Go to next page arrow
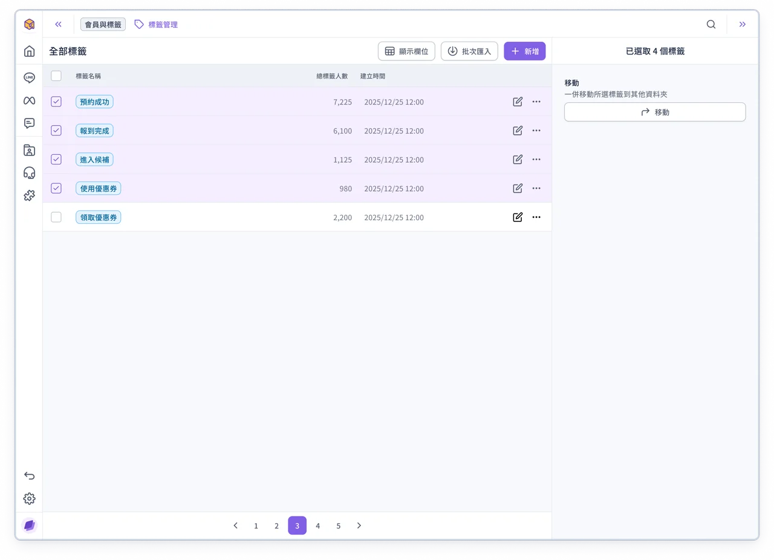Screen dimensions: 774x560 [x=359, y=526]
